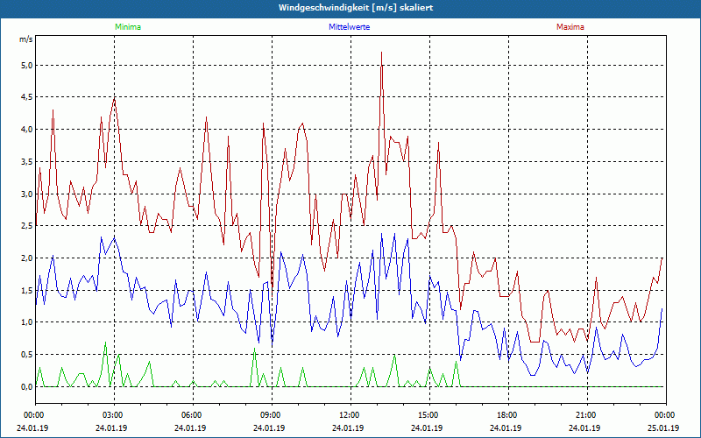Click the 15:00 time axis label
The height and width of the screenshot is (438, 701).
(429, 415)
